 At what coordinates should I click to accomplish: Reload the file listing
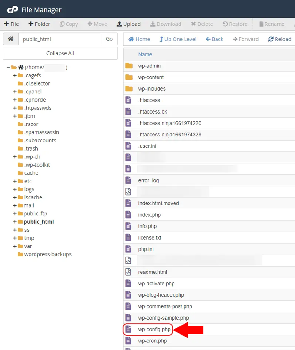[280, 39]
